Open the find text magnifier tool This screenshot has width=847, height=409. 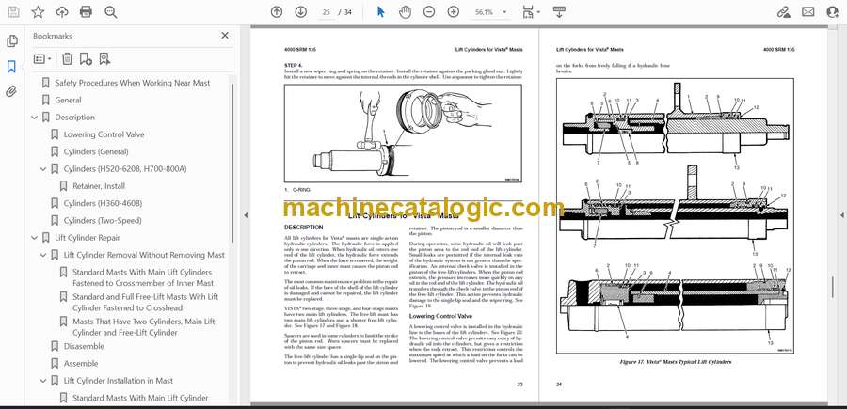click(x=111, y=12)
